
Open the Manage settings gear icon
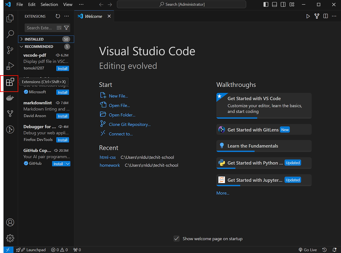click(x=10, y=238)
